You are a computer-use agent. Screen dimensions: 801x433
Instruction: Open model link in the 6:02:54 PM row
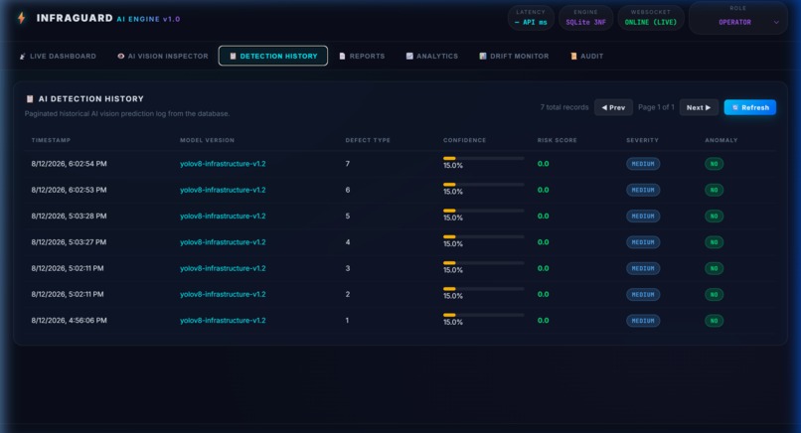coord(223,164)
